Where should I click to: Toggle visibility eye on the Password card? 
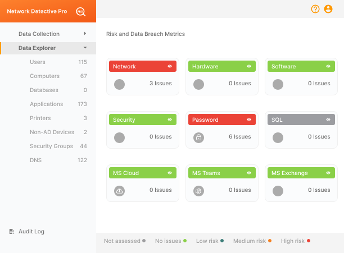pos(249,119)
